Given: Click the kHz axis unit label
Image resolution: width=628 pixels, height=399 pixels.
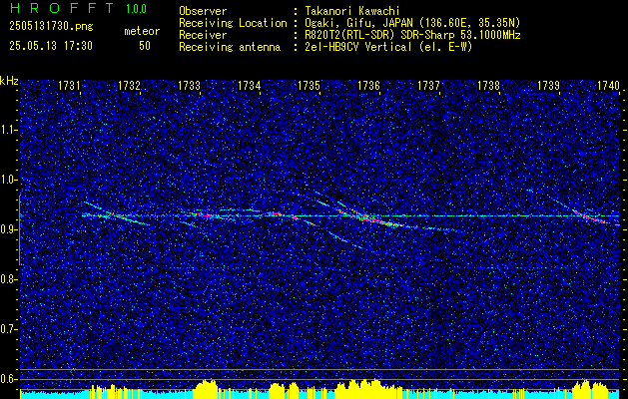Looking at the screenshot, I should tap(9, 81).
